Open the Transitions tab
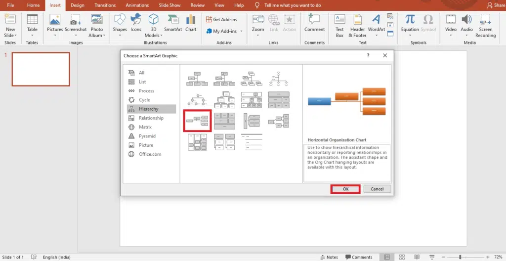506x261 pixels. point(105,5)
